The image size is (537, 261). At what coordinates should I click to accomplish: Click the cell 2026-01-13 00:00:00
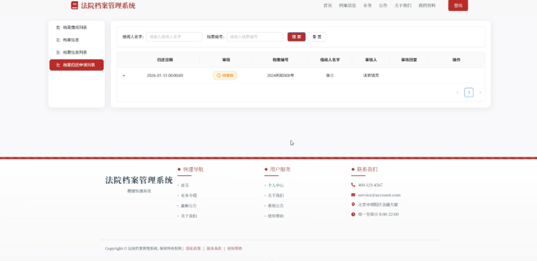(x=165, y=76)
